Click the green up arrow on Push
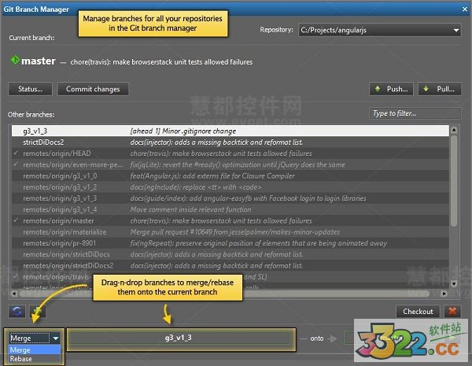This screenshot has height=366, width=472. coord(378,89)
